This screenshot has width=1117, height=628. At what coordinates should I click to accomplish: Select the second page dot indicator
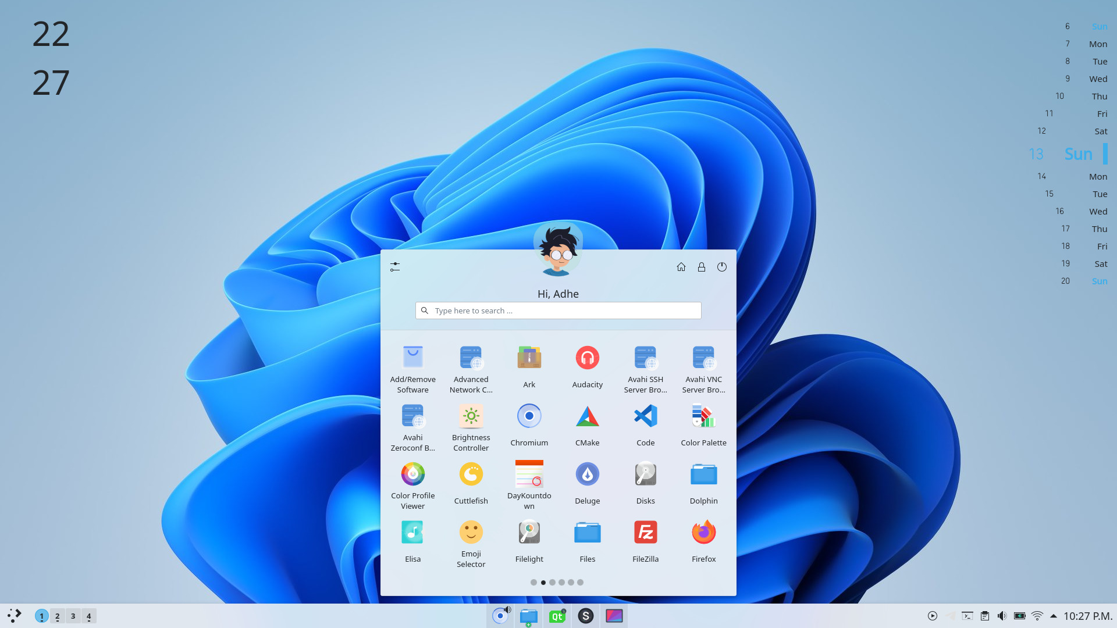pos(543,582)
